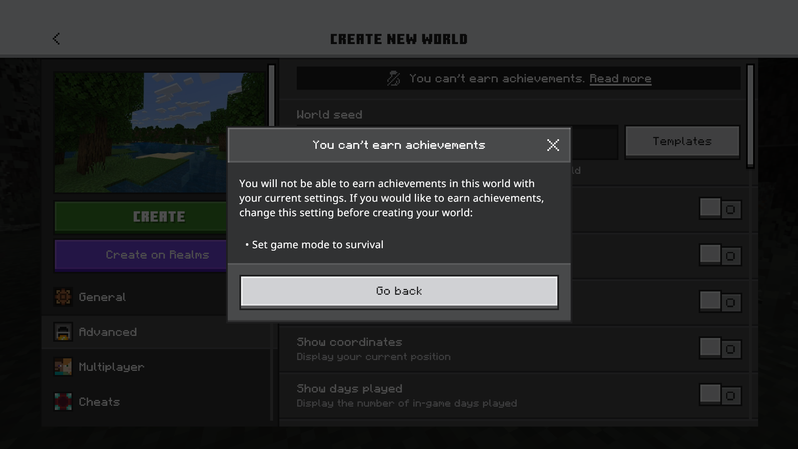Select the Multiplayer tab label

point(111,367)
